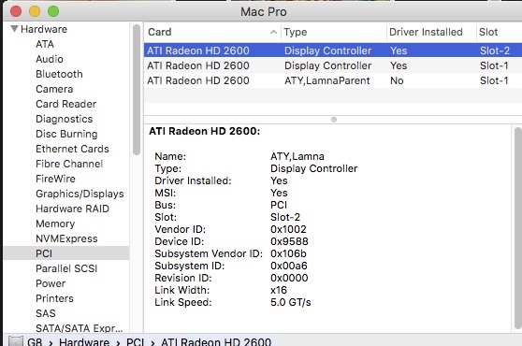Viewport: 522px width, 346px height.
Task: Sort by the Slot column header
Action: point(488,32)
